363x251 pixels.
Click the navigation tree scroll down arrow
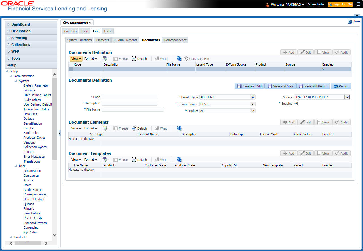click(x=55, y=235)
